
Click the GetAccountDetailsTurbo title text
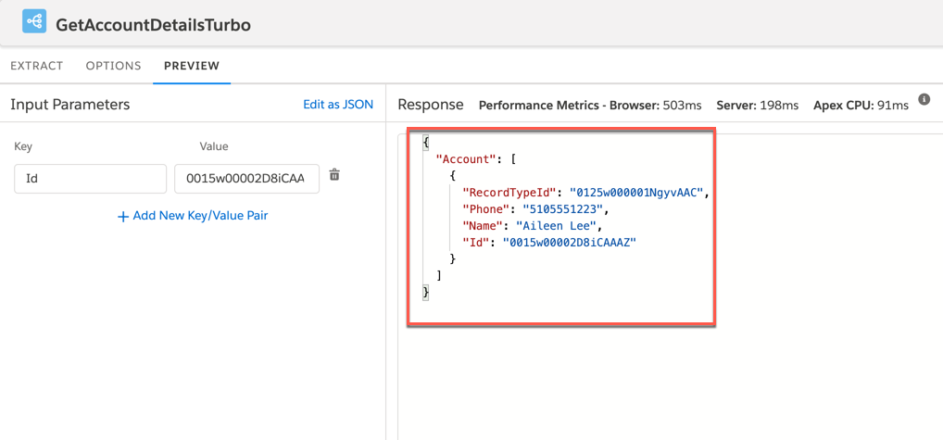click(153, 24)
